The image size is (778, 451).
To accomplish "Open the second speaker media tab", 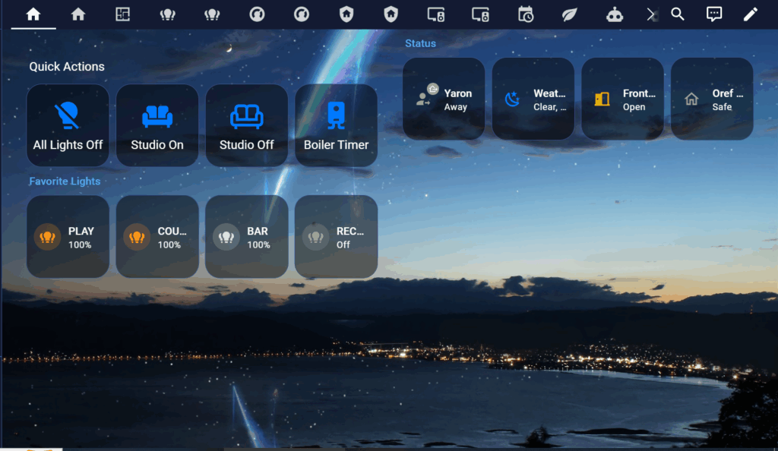I will pos(301,14).
